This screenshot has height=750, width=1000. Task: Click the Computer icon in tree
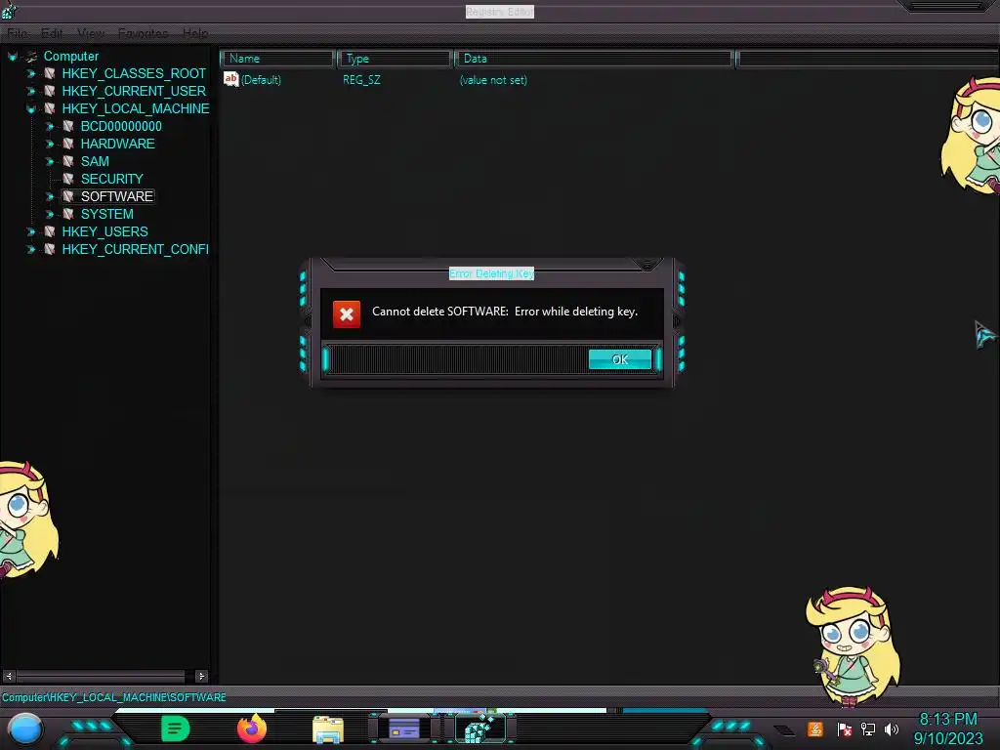point(31,56)
